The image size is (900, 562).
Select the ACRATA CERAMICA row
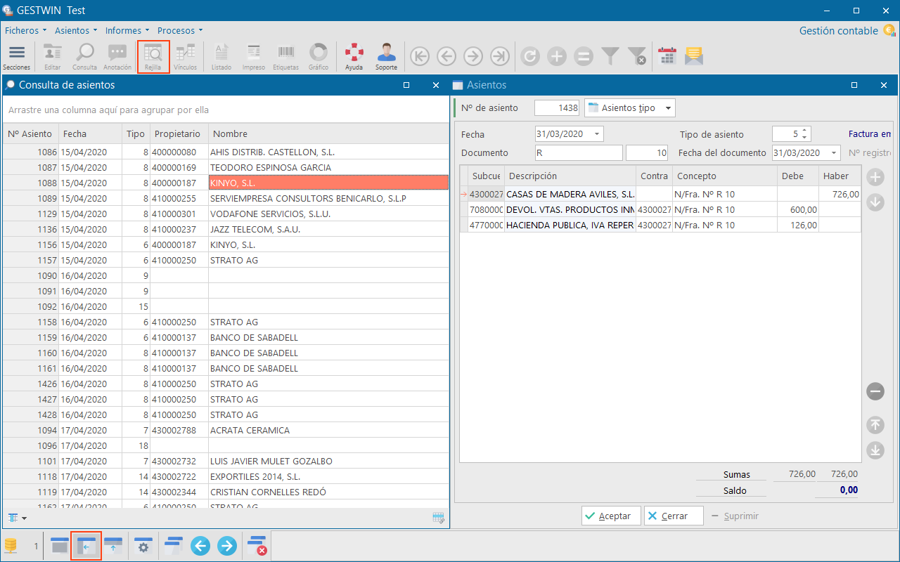coord(226,430)
